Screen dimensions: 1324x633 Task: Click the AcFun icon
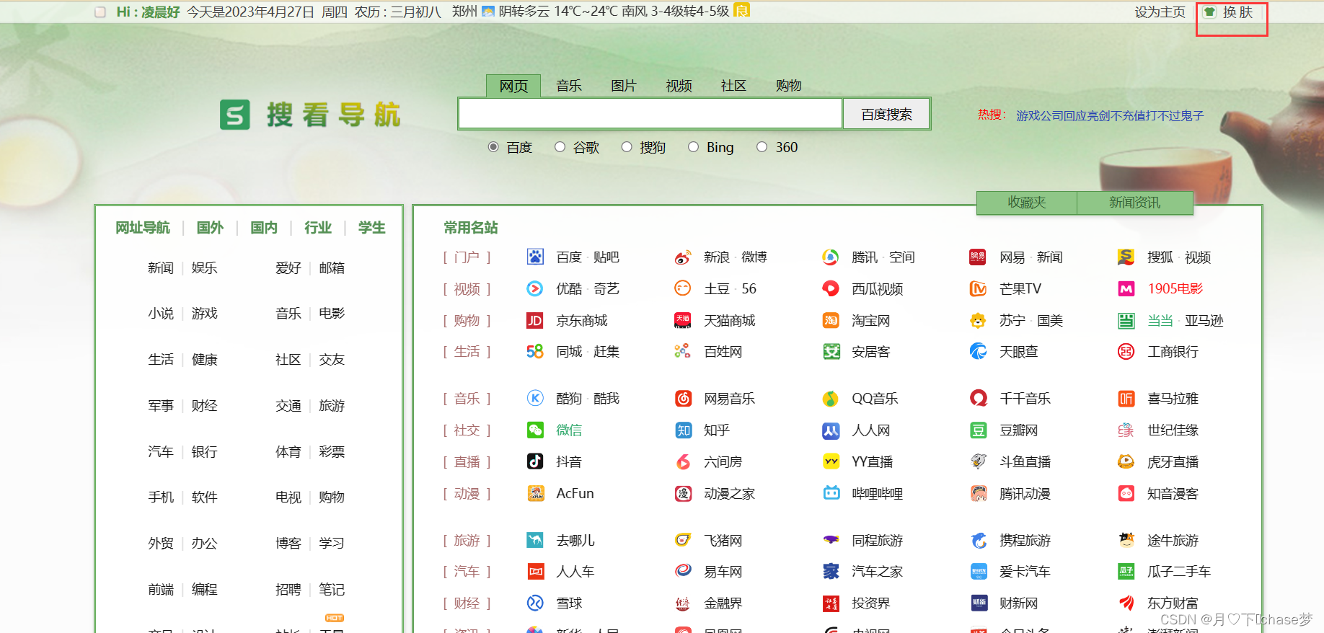click(x=535, y=493)
